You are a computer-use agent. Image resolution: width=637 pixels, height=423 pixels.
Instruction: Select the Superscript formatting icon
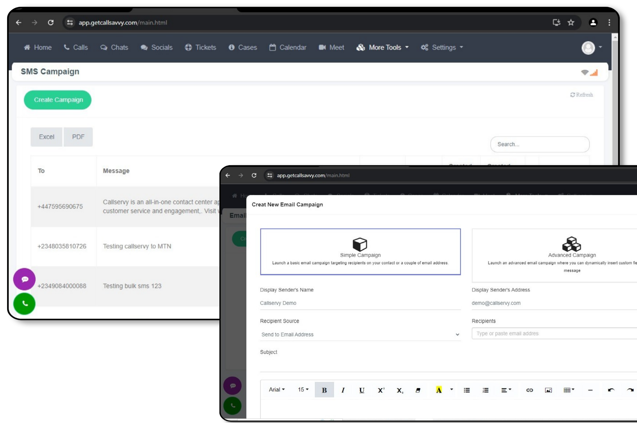coord(381,389)
